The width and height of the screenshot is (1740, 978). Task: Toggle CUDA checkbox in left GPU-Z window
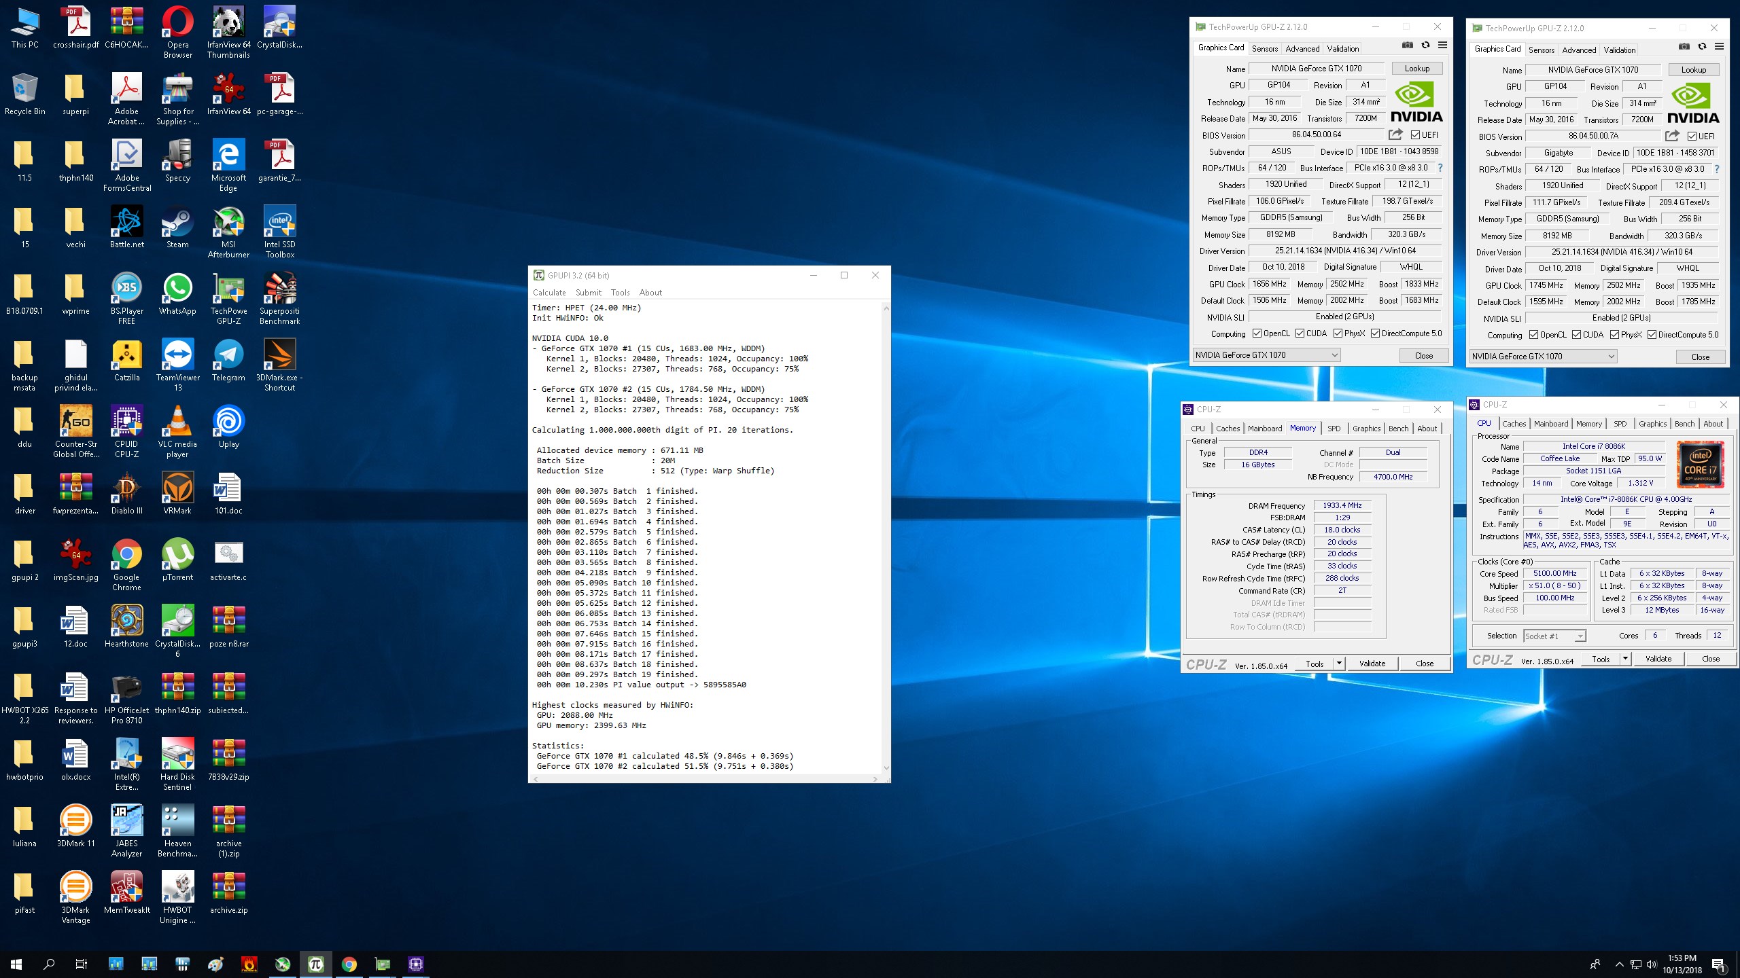point(1299,333)
